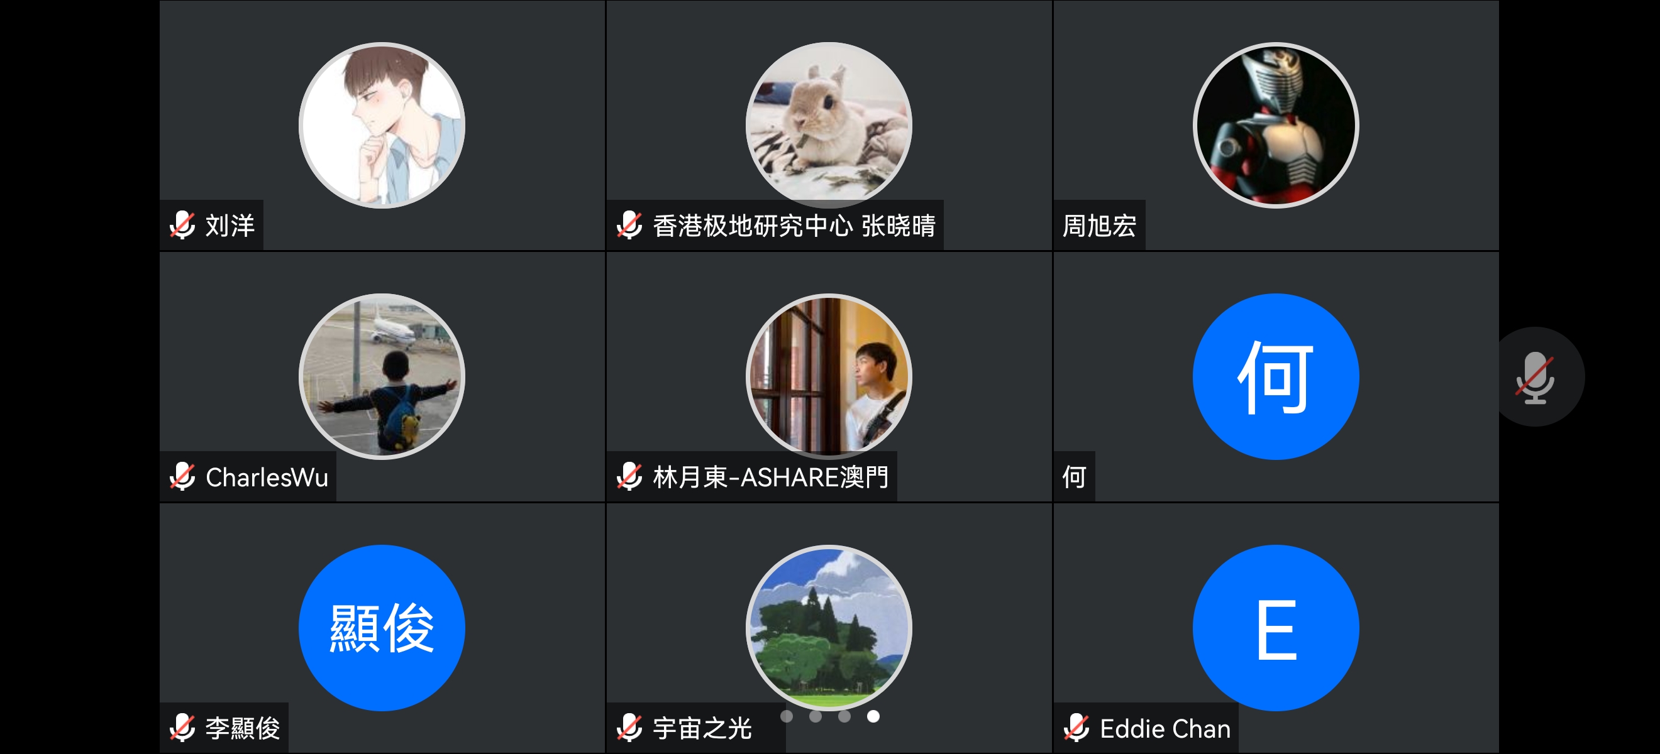Click the 周旭宏 name label
1660x754 pixels.
(1099, 226)
